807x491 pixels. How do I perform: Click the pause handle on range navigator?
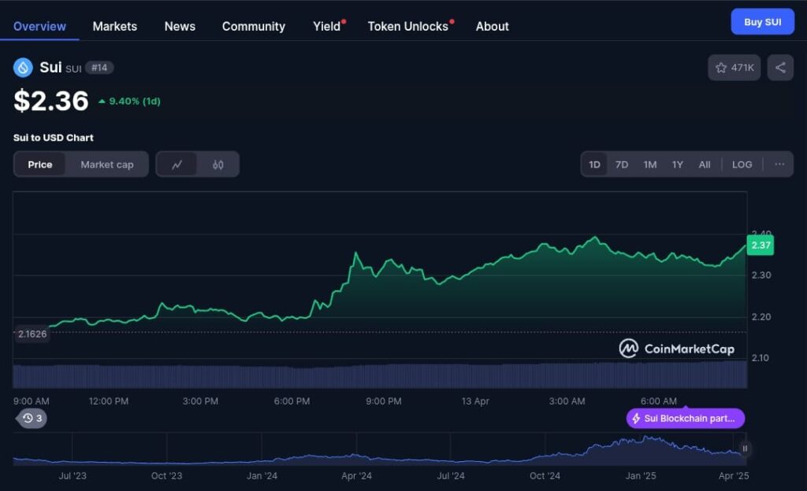click(x=744, y=449)
